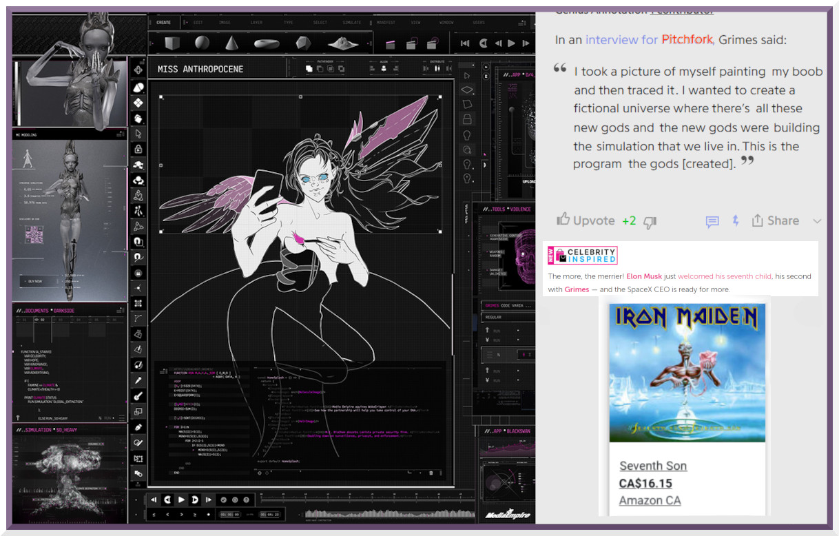Open the SIMULATE menu
This screenshot has height=536, width=839.
pyautogui.click(x=351, y=23)
